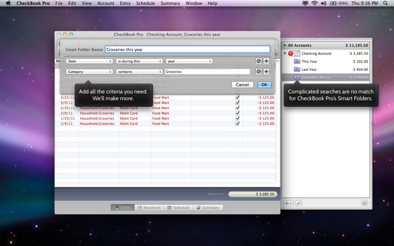
Task: Select the Checking Account row
Action: coord(326,54)
